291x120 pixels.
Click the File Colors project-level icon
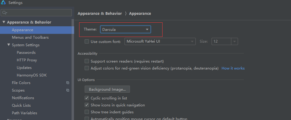point(68,83)
